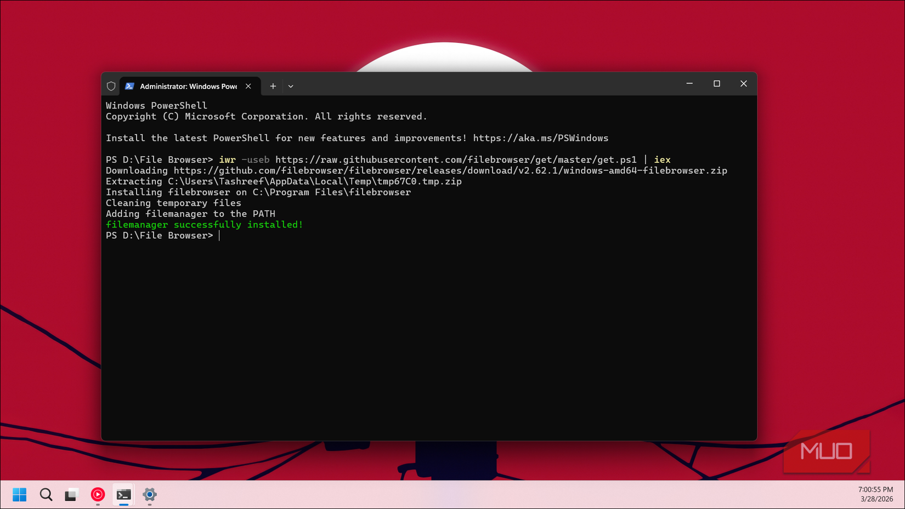The image size is (905, 509).
Task: Open Windows Search from the taskbar
Action: 46,494
